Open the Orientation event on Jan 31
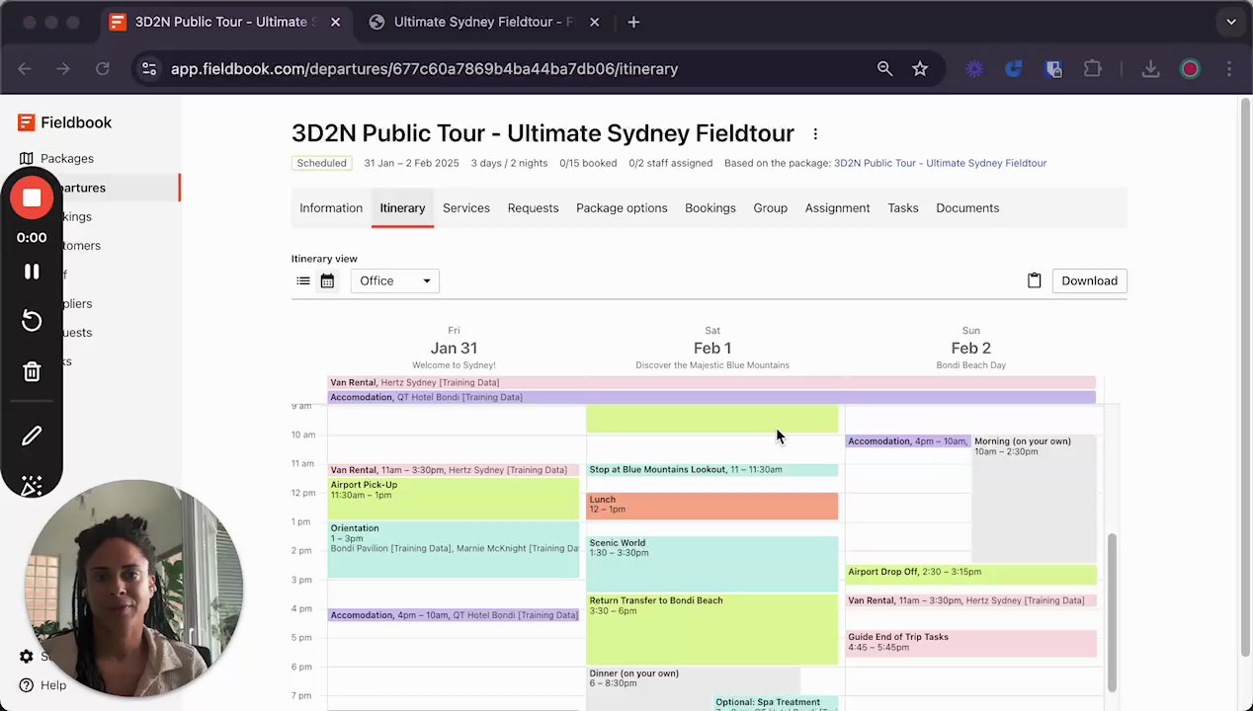Image resolution: width=1253 pixels, height=711 pixels. point(454,550)
